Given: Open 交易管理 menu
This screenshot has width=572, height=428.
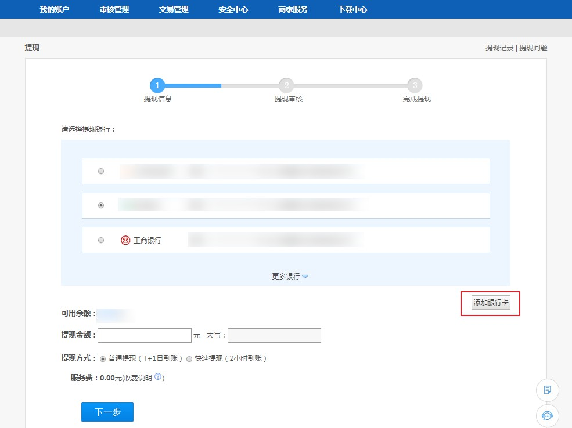Looking at the screenshot, I should click(x=174, y=9).
